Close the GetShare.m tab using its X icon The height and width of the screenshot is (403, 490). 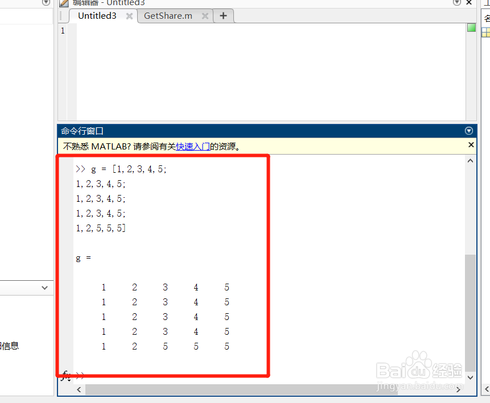tap(205, 16)
